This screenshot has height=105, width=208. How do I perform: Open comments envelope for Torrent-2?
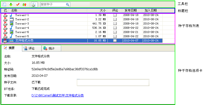coord(115,19)
